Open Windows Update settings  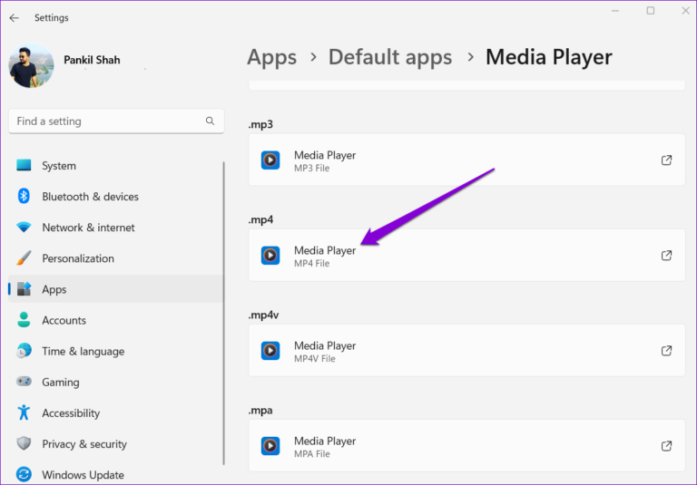[115, 474]
